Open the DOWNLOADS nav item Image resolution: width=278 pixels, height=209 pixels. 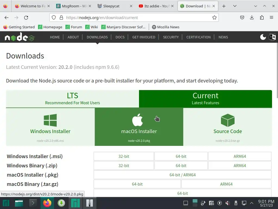point(97,37)
